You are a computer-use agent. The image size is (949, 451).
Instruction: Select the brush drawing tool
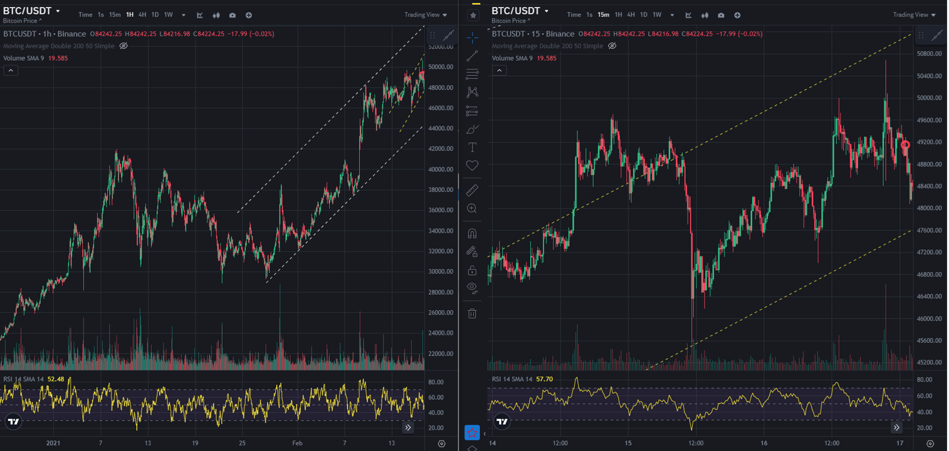pos(472,129)
